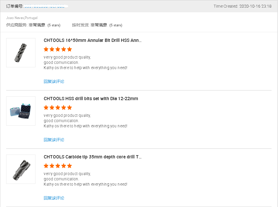Click the supplier service 5 stars rating text
Screen dimensions: 278x207
pyautogui.click(x=54, y=25)
